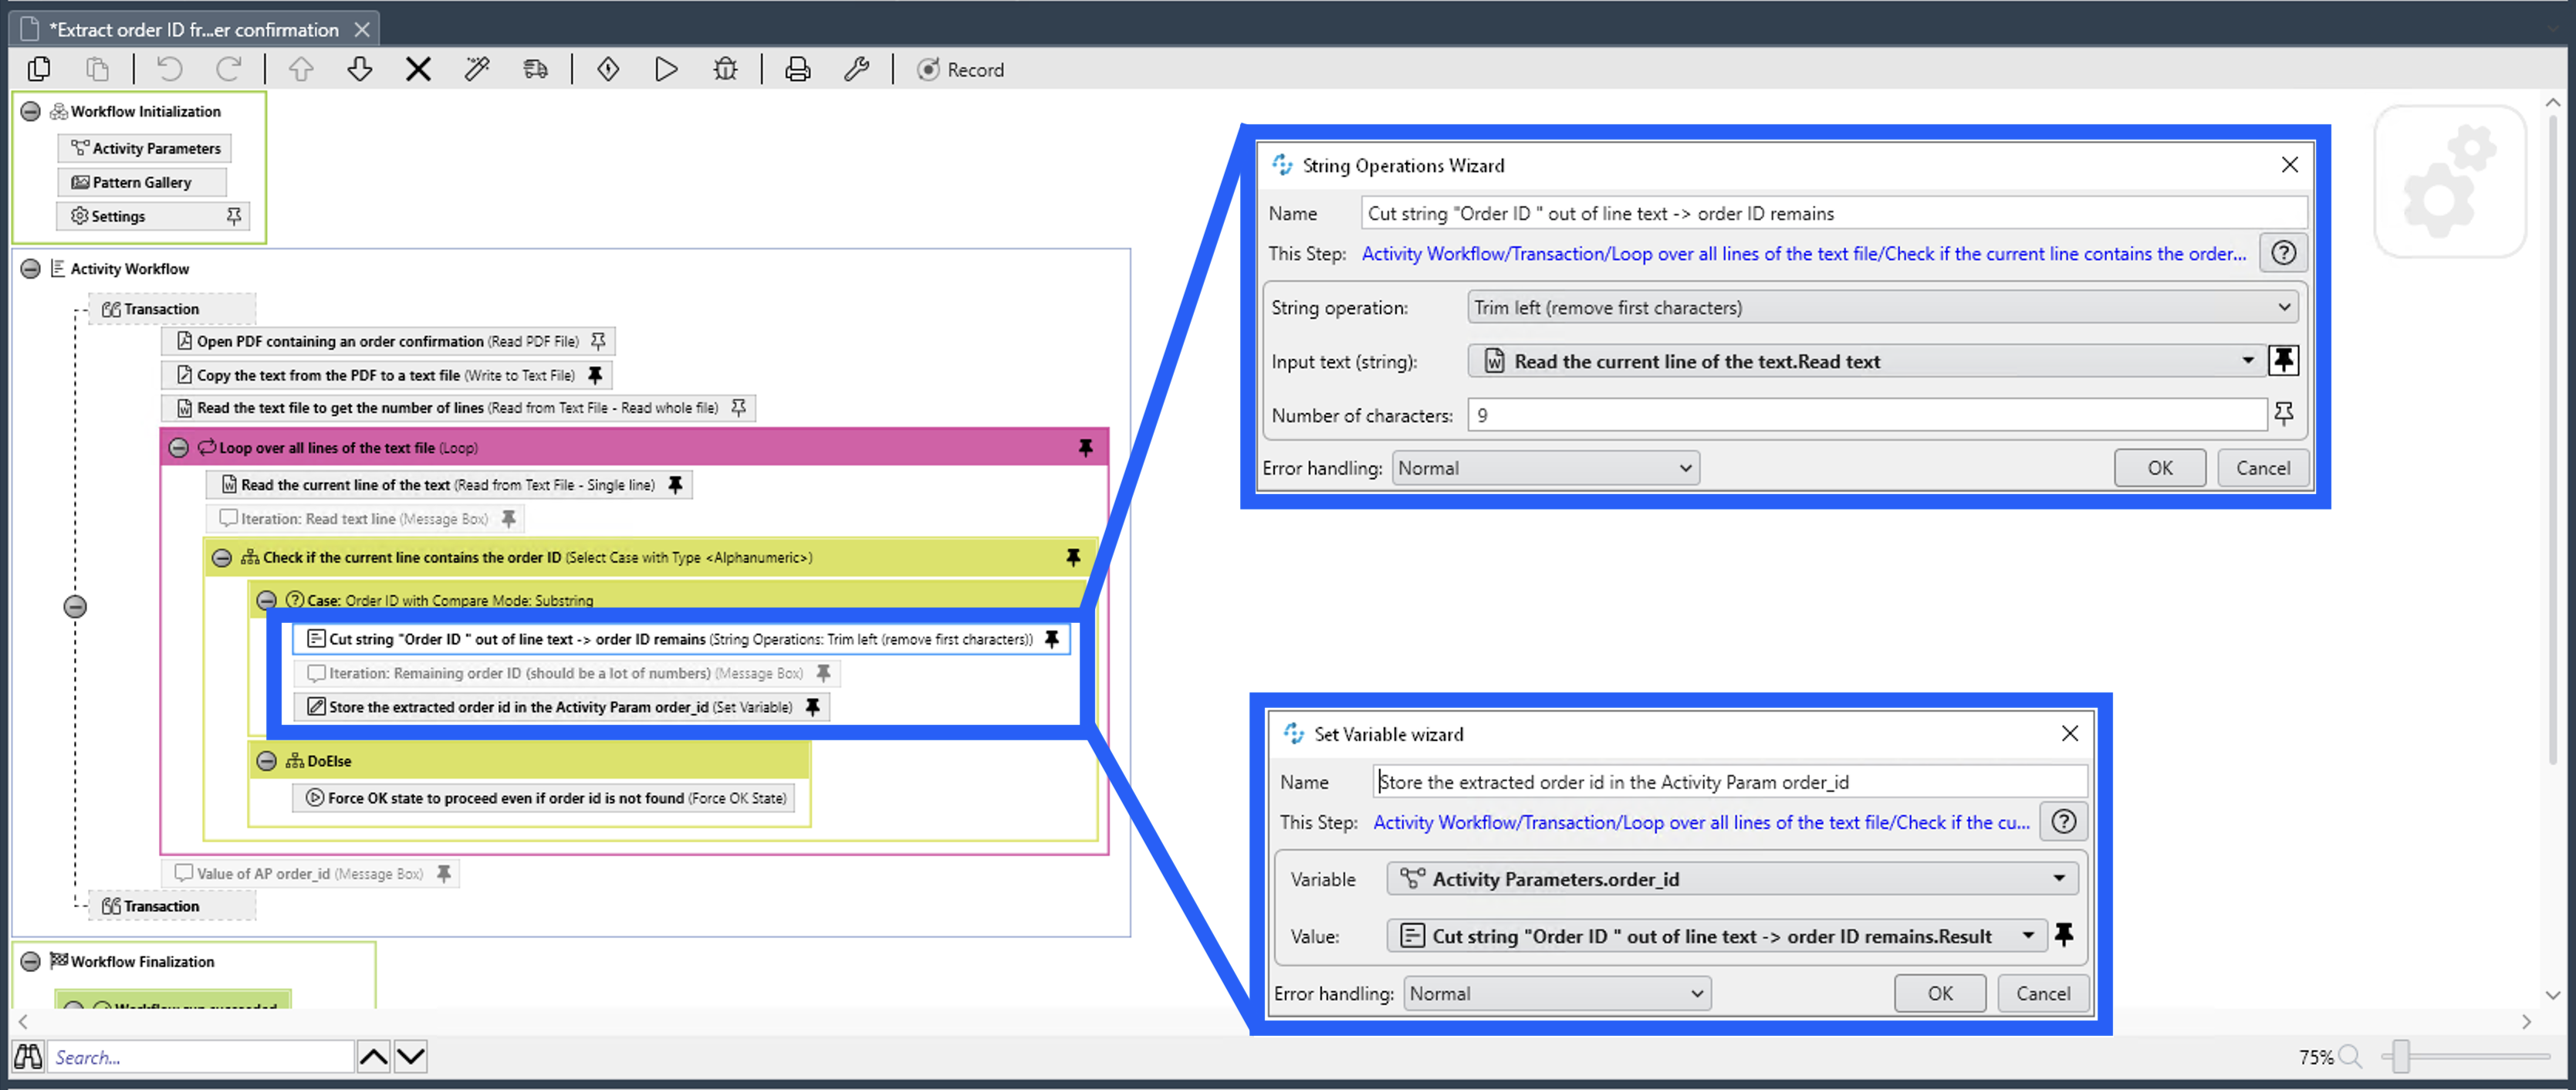2576x1090 pixels.
Task: Click the play/run workflow toolbar icon
Action: (x=666, y=69)
